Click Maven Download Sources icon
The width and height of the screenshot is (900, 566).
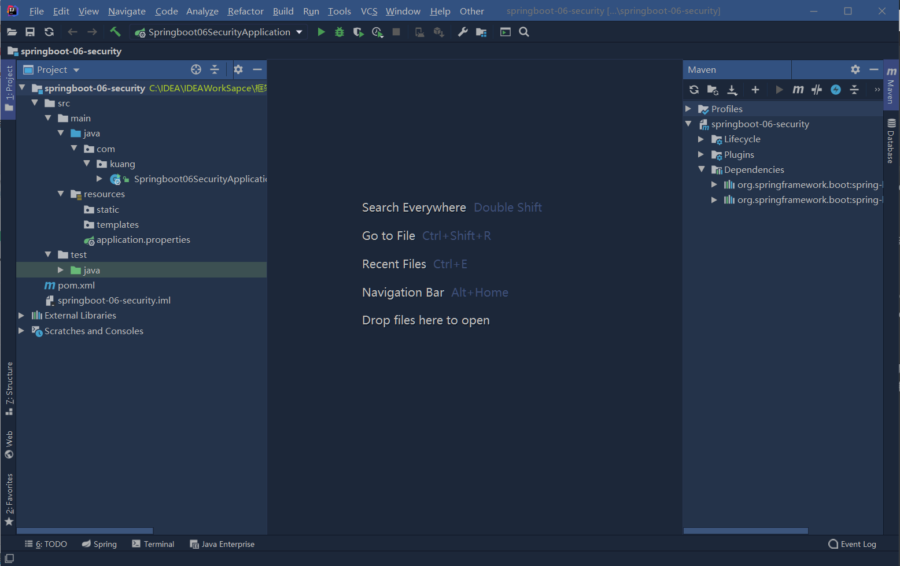(x=732, y=90)
